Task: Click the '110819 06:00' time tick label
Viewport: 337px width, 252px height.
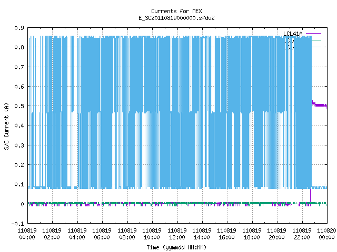Action: click(102, 234)
